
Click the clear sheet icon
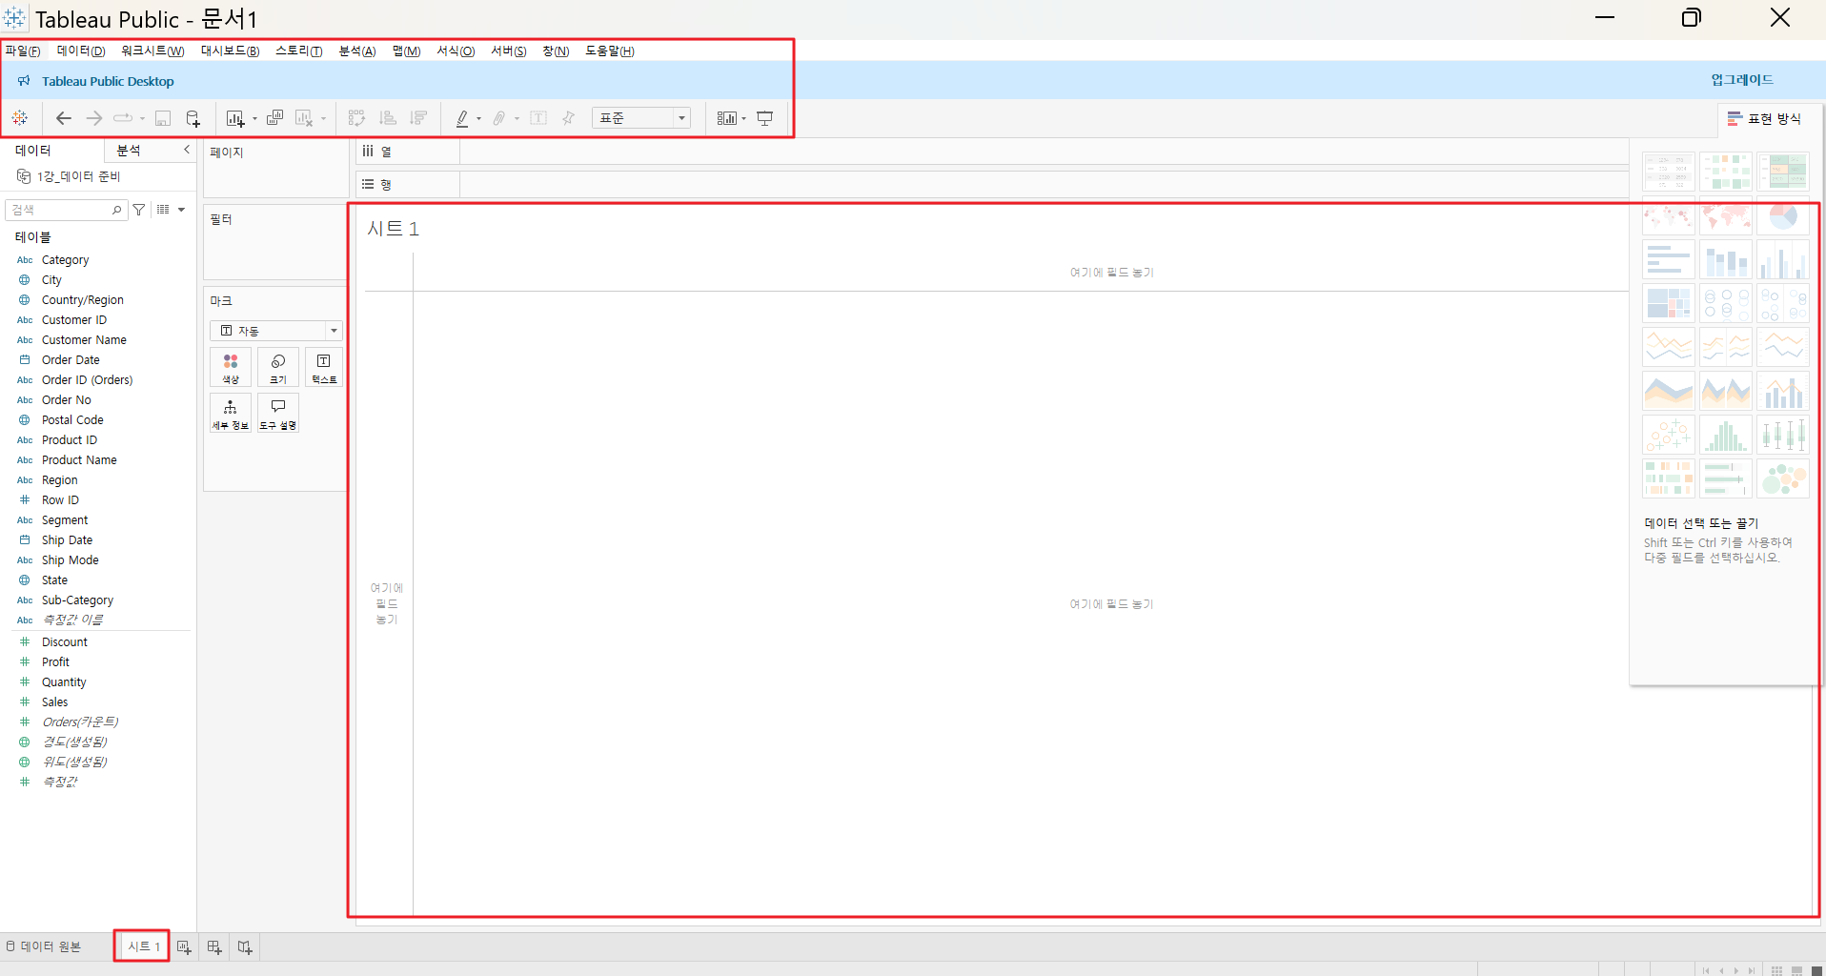[304, 118]
